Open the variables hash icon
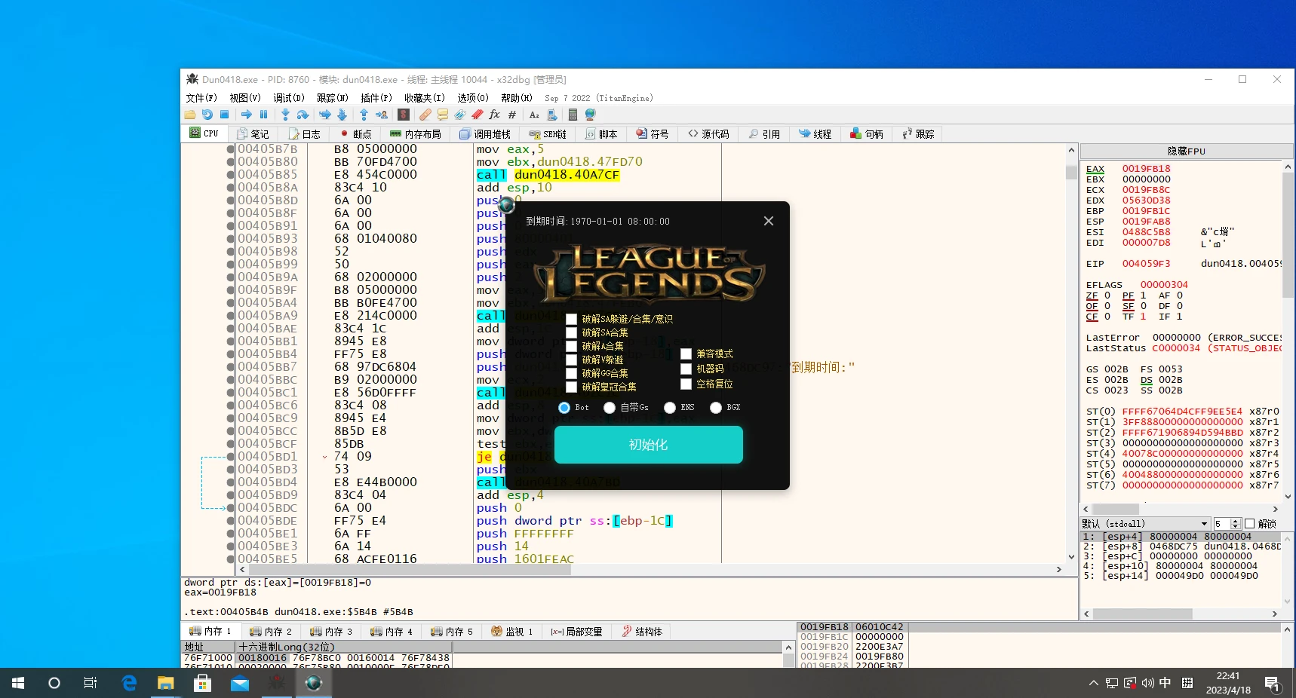The image size is (1296, 698). tap(511, 115)
